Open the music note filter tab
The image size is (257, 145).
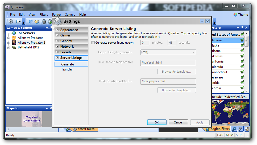pyautogui.click(x=234, y=129)
